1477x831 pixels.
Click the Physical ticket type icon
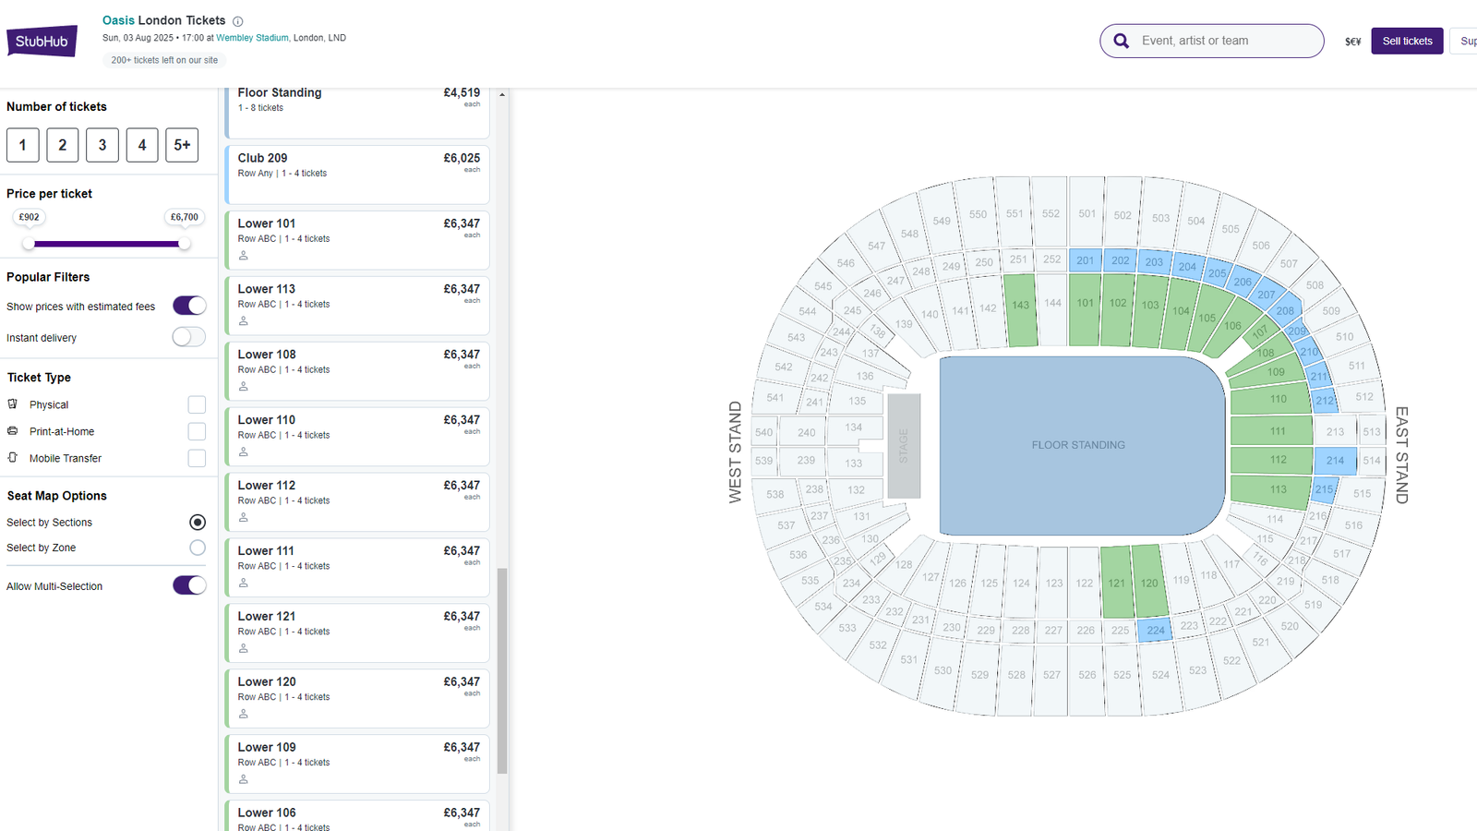13,404
